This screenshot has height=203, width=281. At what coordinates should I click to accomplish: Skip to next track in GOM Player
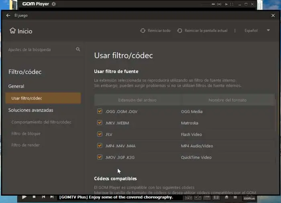pyautogui.click(x=52, y=197)
